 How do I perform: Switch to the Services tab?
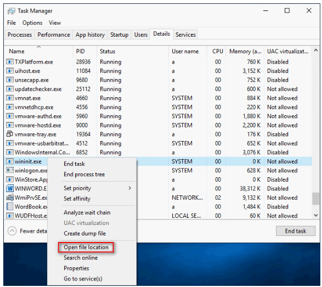pos(185,35)
